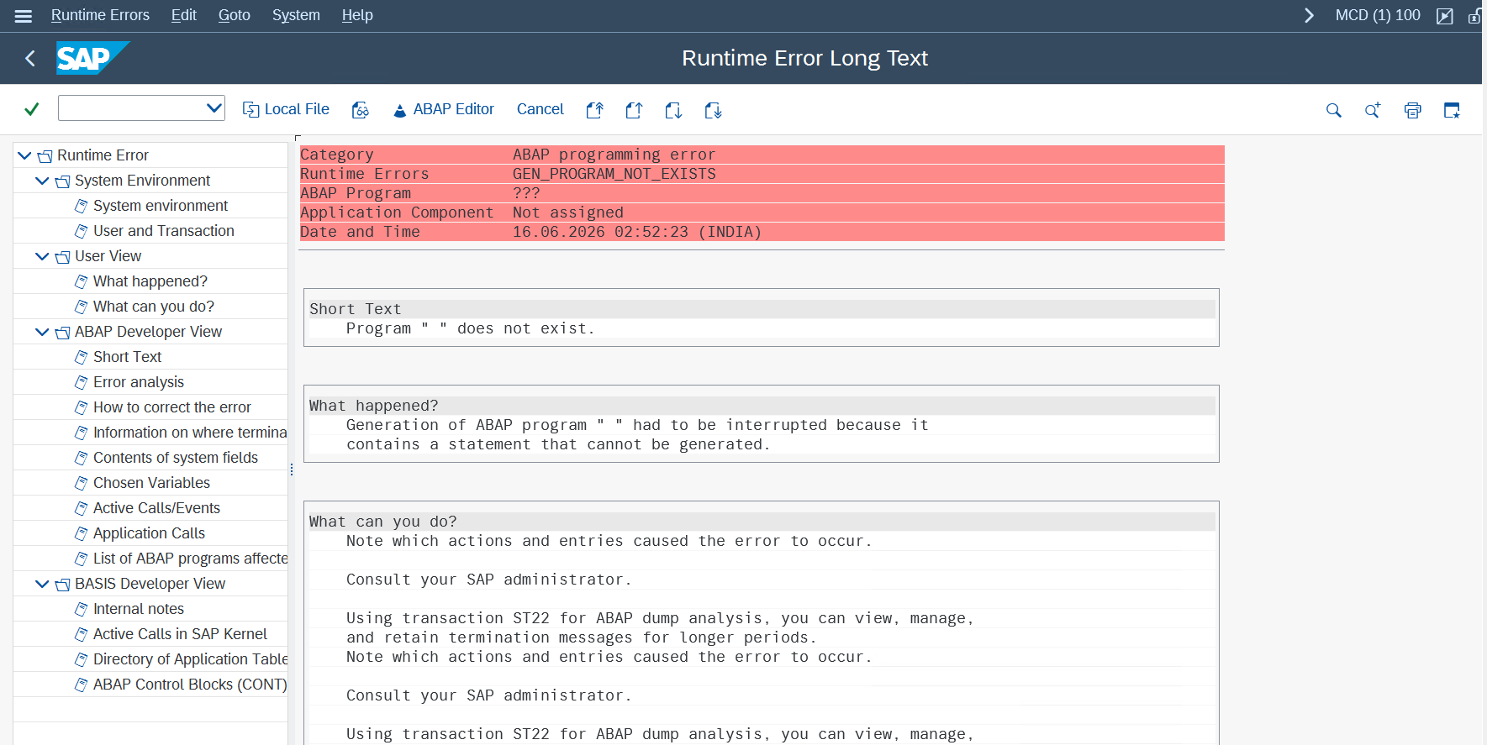This screenshot has width=1487, height=745.
Task: Click the Find Next magnifier-plus icon
Action: 1373,110
